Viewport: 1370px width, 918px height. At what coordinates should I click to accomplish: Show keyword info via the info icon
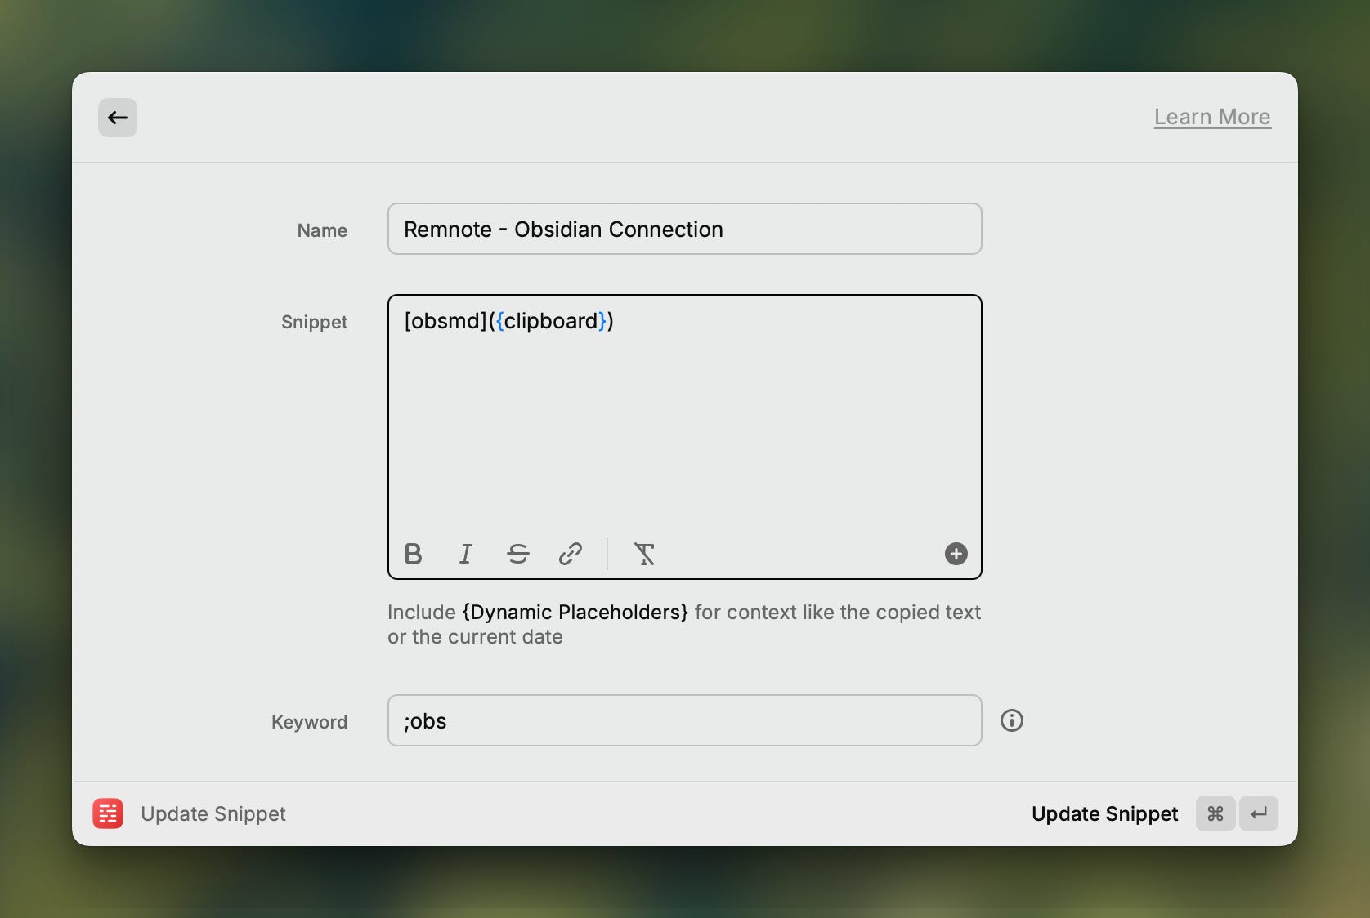(x=1012, y=720)
